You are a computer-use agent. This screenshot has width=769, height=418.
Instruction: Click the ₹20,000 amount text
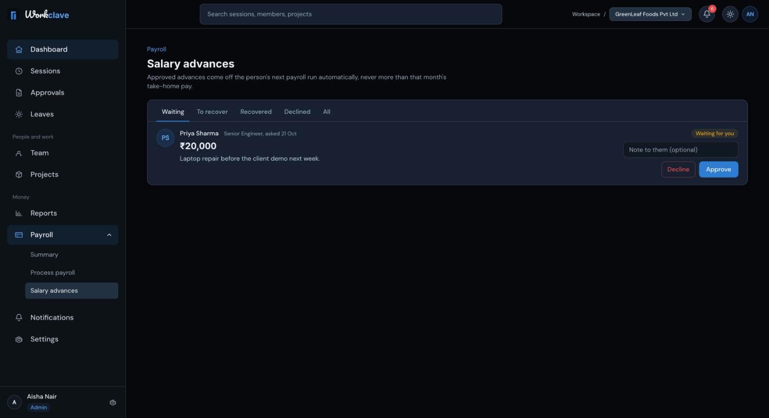point(198,146)
